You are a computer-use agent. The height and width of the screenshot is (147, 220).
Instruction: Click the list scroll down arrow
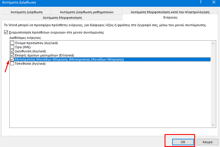pyautogui.click(x=213, y=125)
